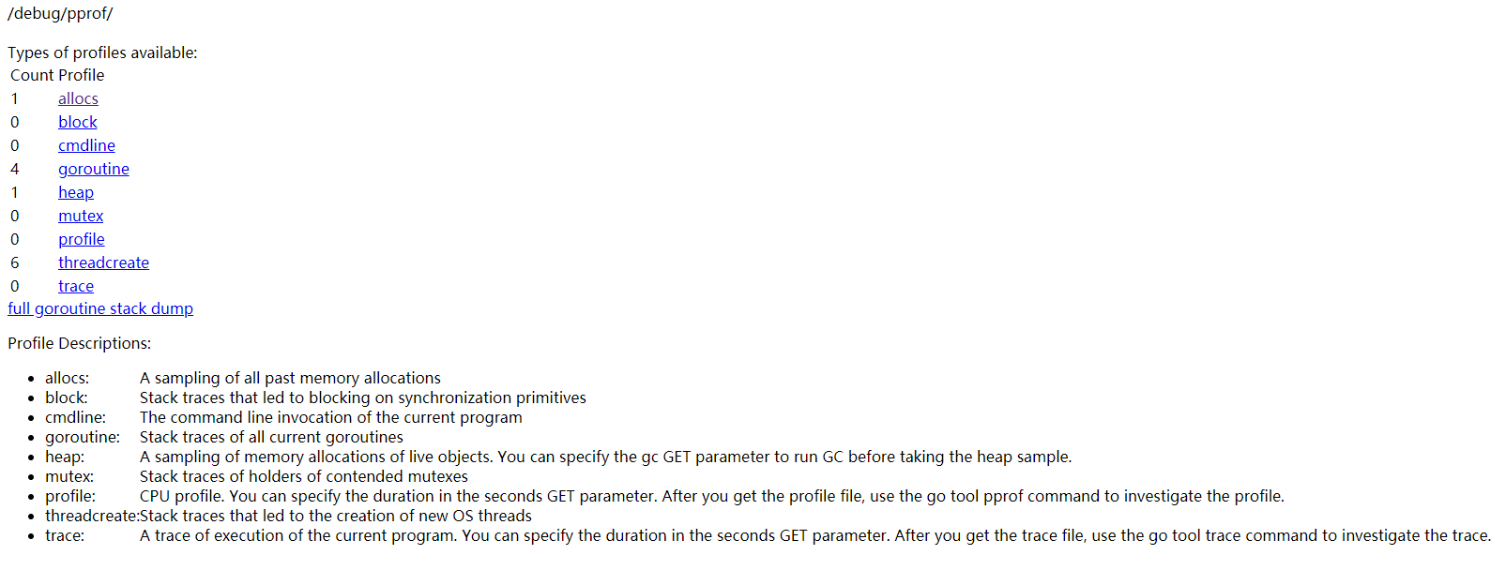Open the cmdline profile link
The width and height of the screenshot is (1506, 570).
pyautogui.click(x=86, y=145)
